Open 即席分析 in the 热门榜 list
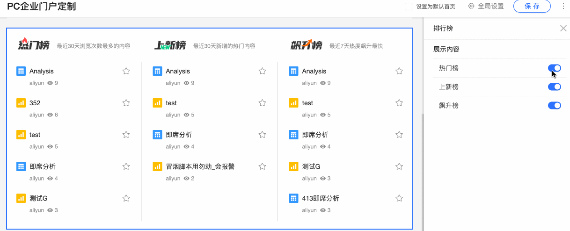Image resolution: width=570 pixels, height=231 pixels. tap(43, 166)
